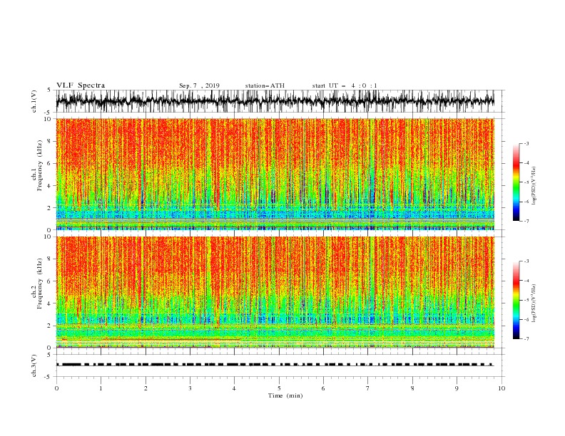565x436 pixels.
Task: Click the 'ch.1(V)' waveform axis label
Action: click(x=34, y=101)
